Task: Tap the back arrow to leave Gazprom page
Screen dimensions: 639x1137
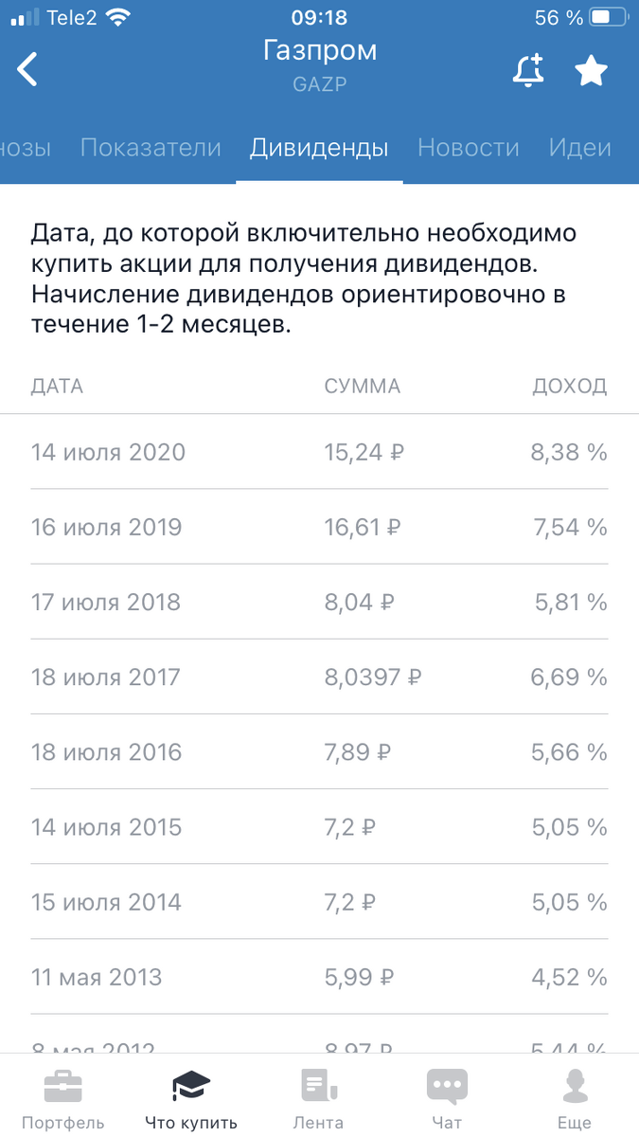Action: [x=27, y=69]
